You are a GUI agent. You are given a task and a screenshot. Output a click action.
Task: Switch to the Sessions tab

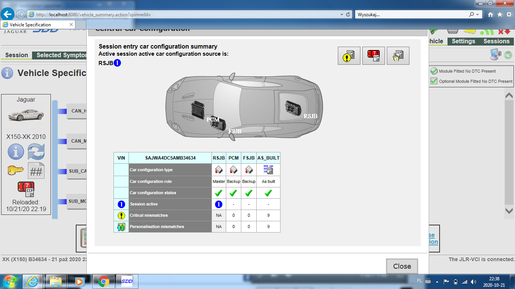click(x=496, y=41)
